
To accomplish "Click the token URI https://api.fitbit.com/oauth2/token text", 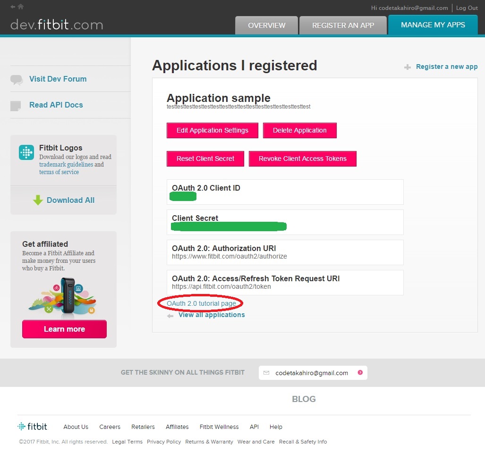I will pos(221,286).
